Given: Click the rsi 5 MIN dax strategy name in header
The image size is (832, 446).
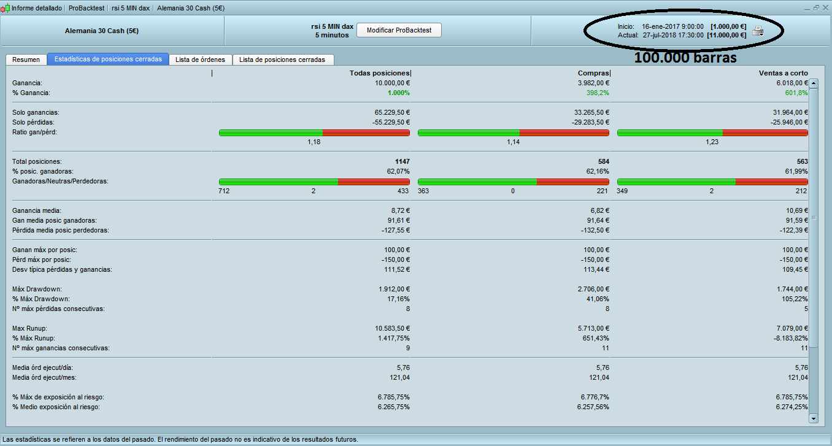Looking at the screenshot, I should [x=332, y=26].
